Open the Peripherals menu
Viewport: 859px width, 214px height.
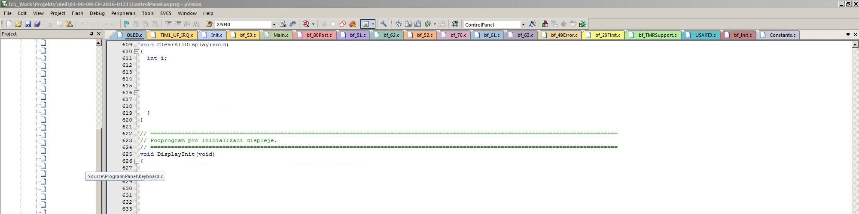point(123,13)
